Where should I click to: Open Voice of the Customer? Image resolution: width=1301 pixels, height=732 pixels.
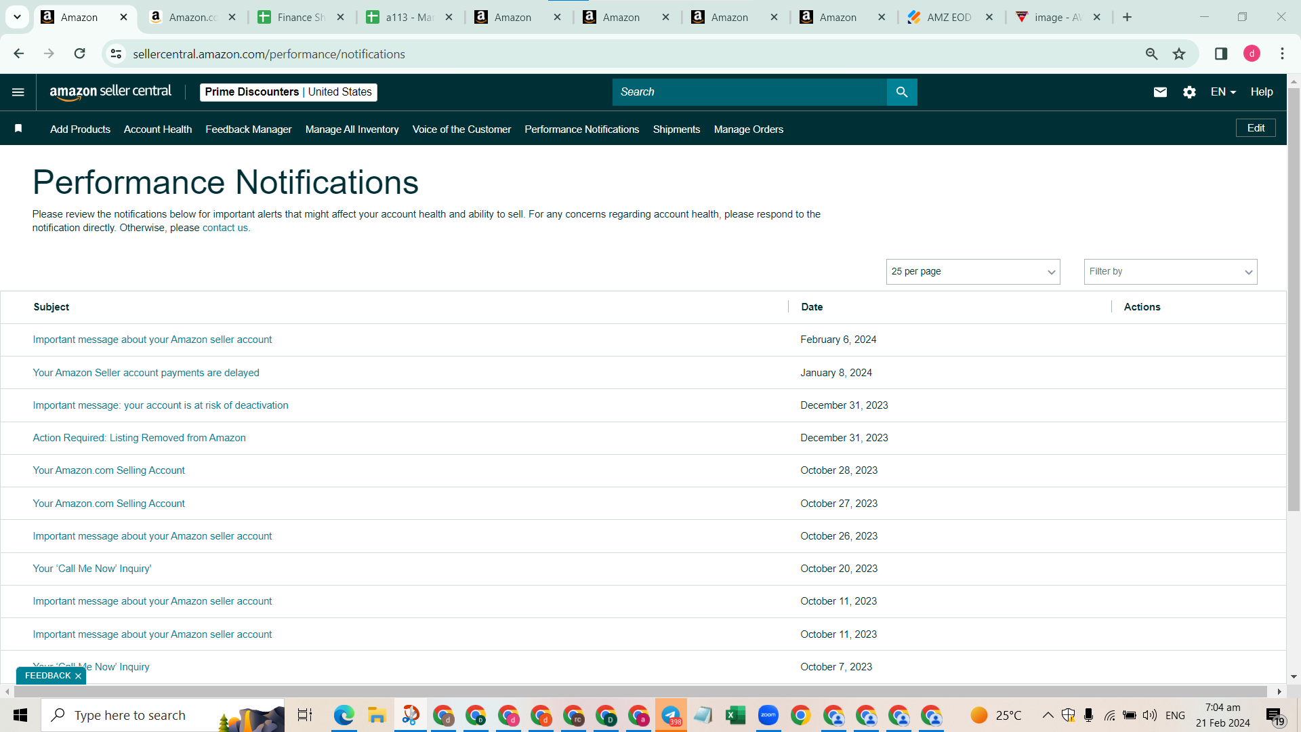coord(461,129)
